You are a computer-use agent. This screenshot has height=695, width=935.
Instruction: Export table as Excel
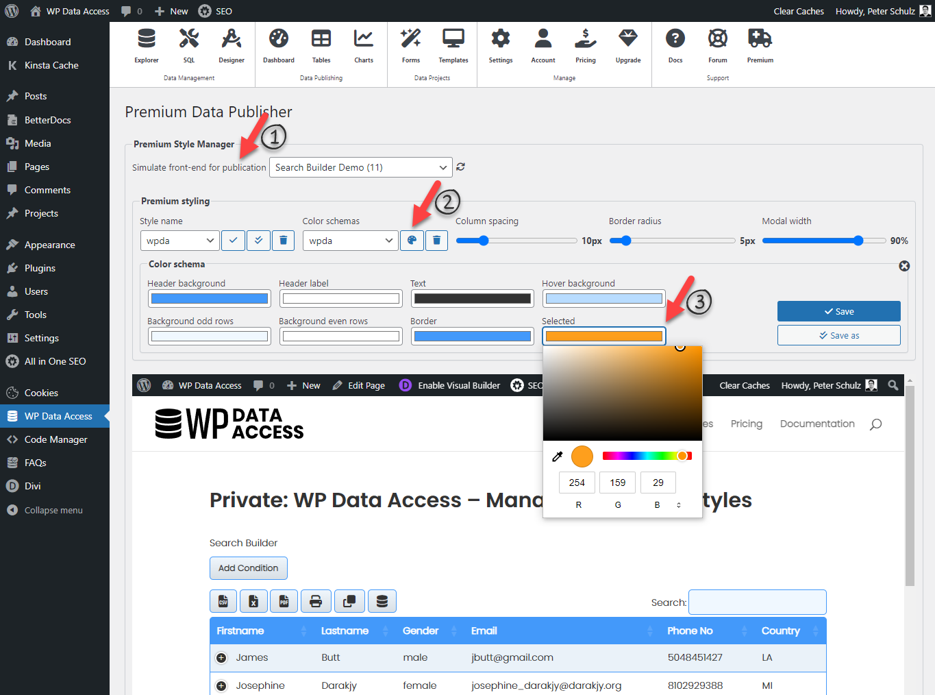coord(253,601)
